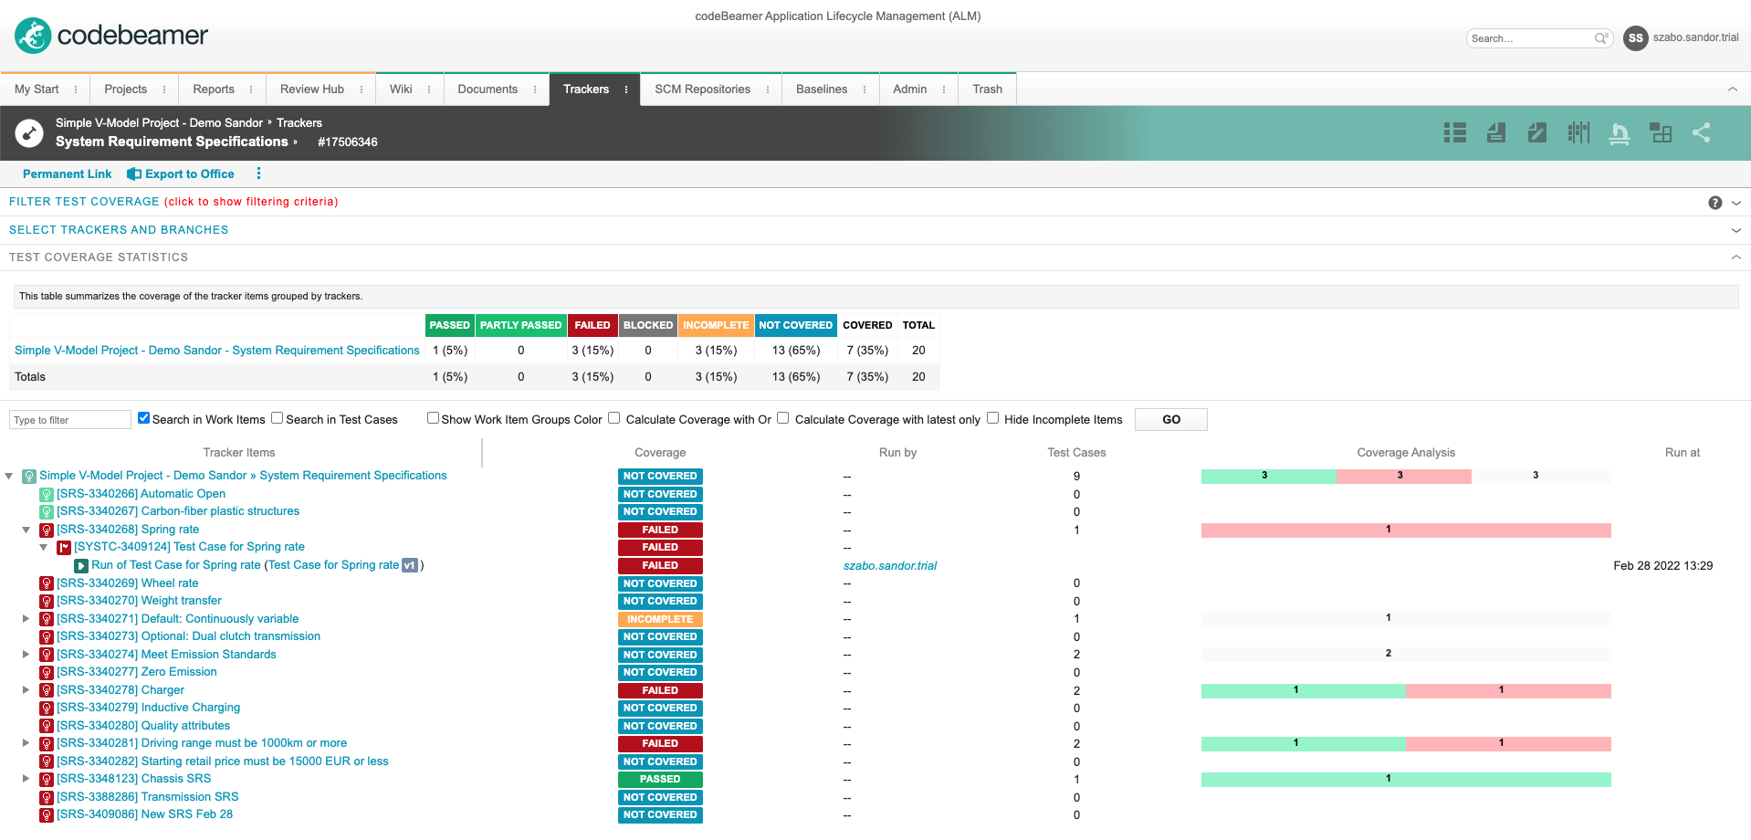This screenshot has width=1751, height=840.
Task: Switch to the document view icon
Action: [x=1495, y=133]
